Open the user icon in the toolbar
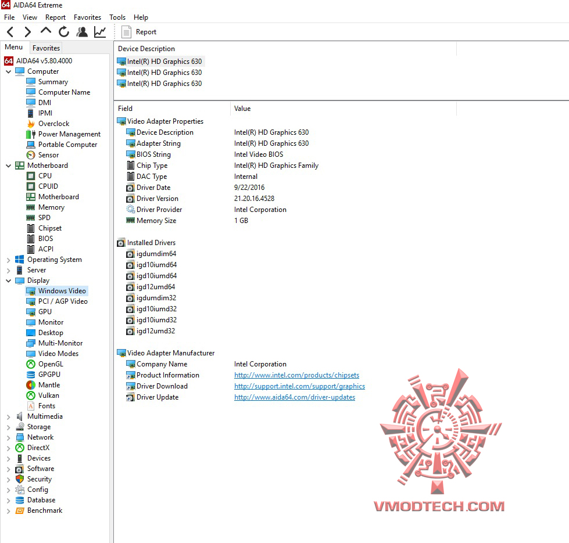This screenshot has width=569, height=543. 82,32
